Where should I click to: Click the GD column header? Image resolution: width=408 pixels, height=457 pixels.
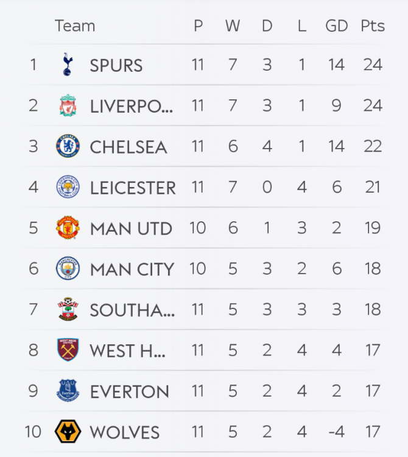click(x=336, y=26)
